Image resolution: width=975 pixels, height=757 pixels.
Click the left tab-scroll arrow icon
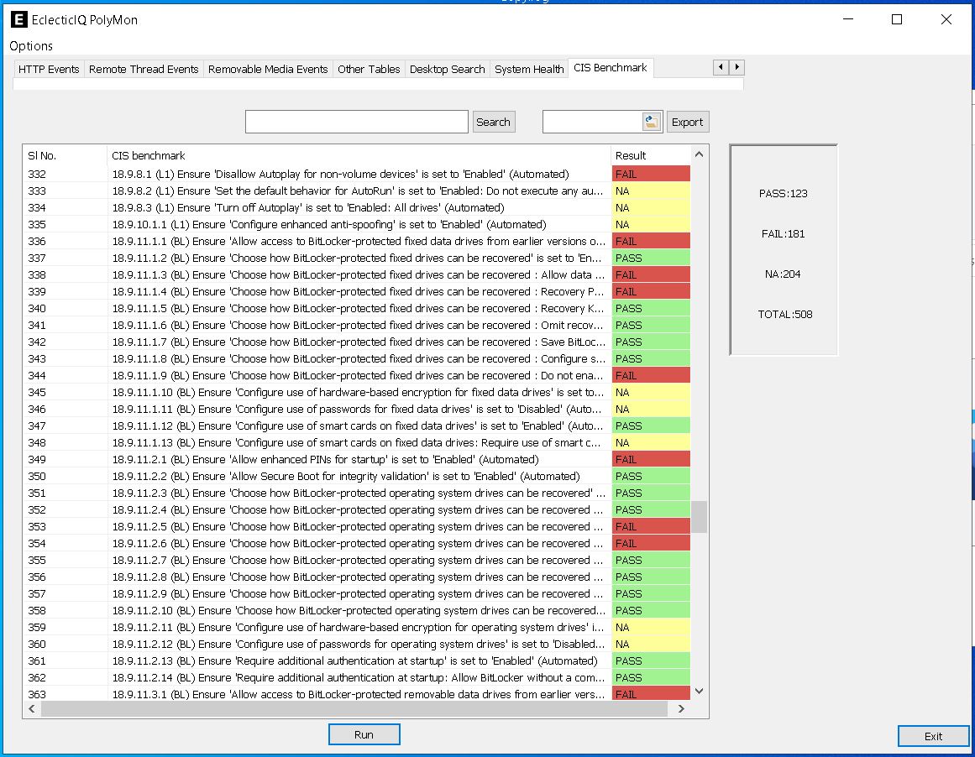[x=720, y=67]
